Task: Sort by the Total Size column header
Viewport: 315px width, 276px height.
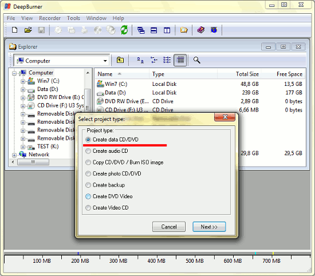Action: [x=239, y=74]
